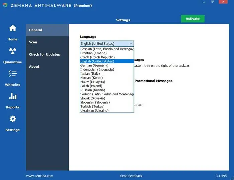The width and height of the screenshot is (234, 180).
Task: Go to Home label in sidebar
Action: (13, 39)
